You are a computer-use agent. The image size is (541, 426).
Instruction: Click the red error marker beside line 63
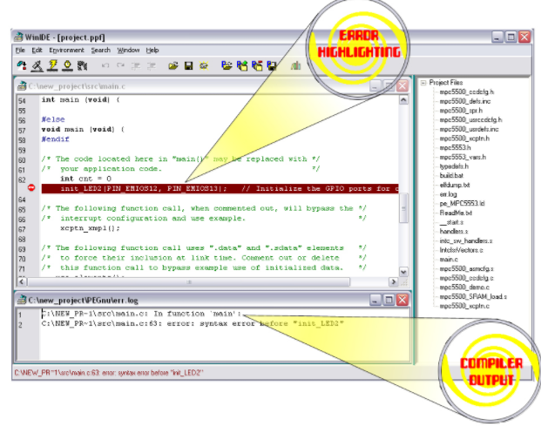coord(32,188)
